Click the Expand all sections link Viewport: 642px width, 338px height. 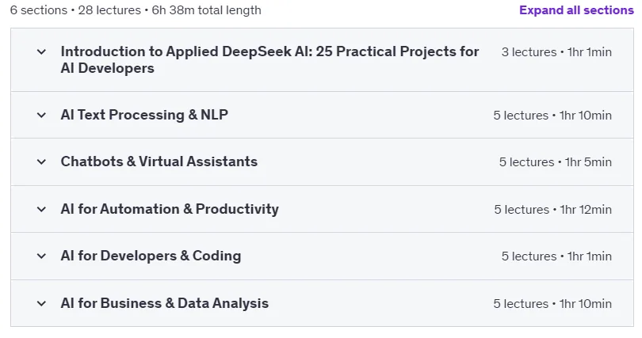click(576, 10)
